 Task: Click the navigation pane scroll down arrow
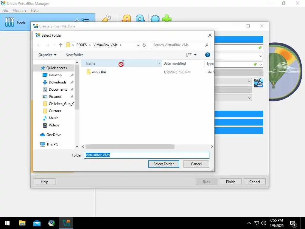[77, 147]
